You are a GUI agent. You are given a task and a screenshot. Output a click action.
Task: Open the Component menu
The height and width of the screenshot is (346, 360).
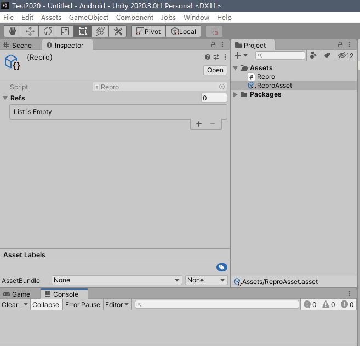click(x=135, y=18)
